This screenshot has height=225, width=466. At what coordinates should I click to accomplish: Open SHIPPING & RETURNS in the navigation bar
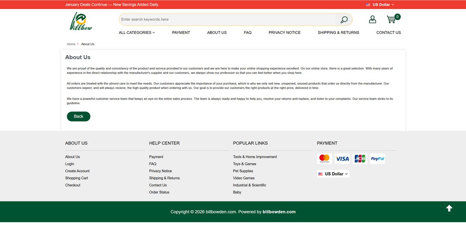(338, 33)
